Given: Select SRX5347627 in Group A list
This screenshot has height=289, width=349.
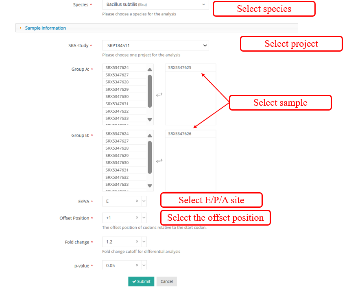Looking at the screenshot, I should point(117,75).
